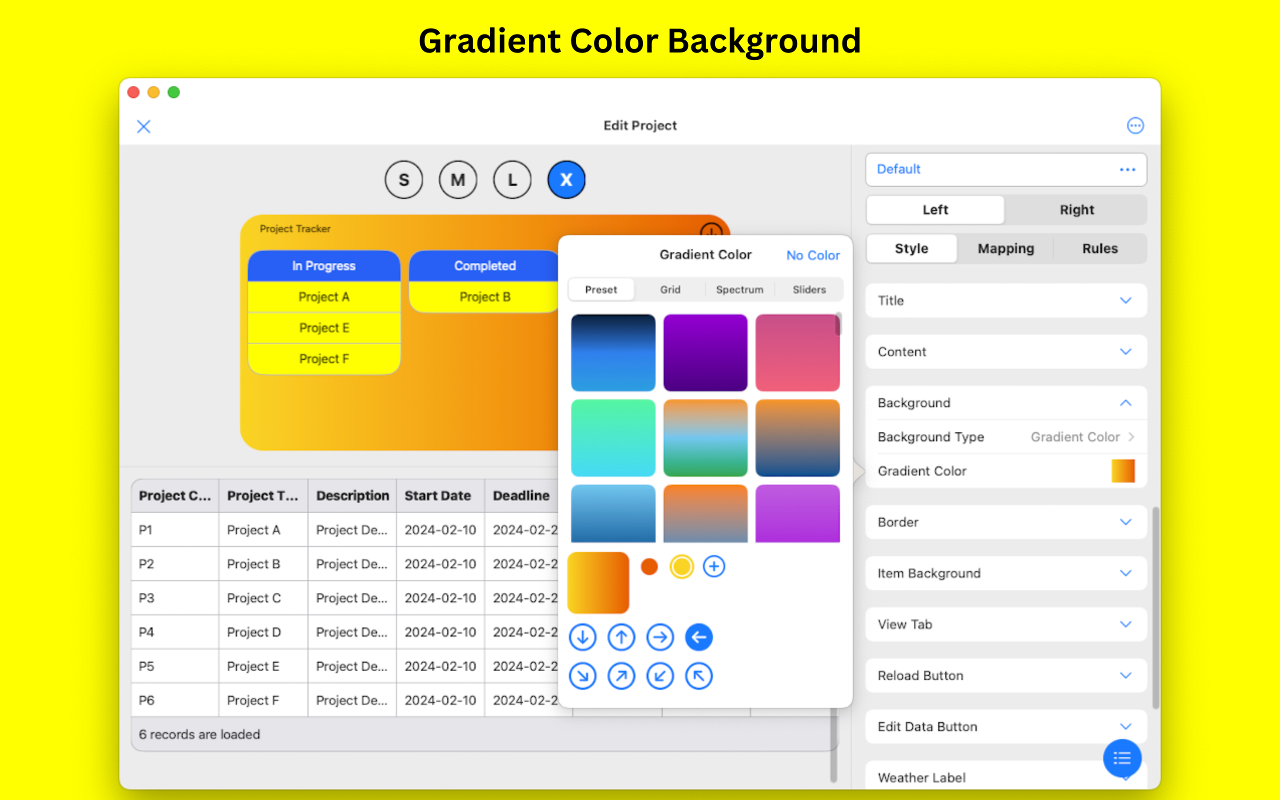1280x800 pixels.
Task: Click the Project D table cell
Action: (x=263, y=632)
